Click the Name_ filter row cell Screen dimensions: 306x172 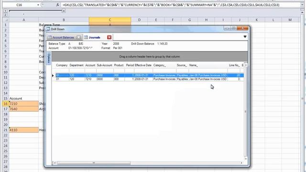click(208, 71)
